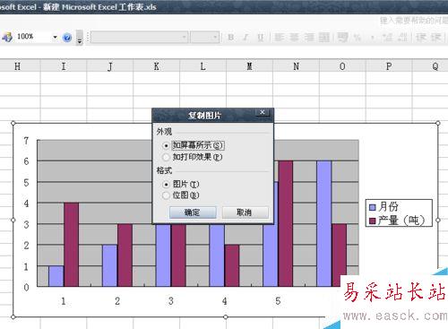Select column L header

[202, 66]
